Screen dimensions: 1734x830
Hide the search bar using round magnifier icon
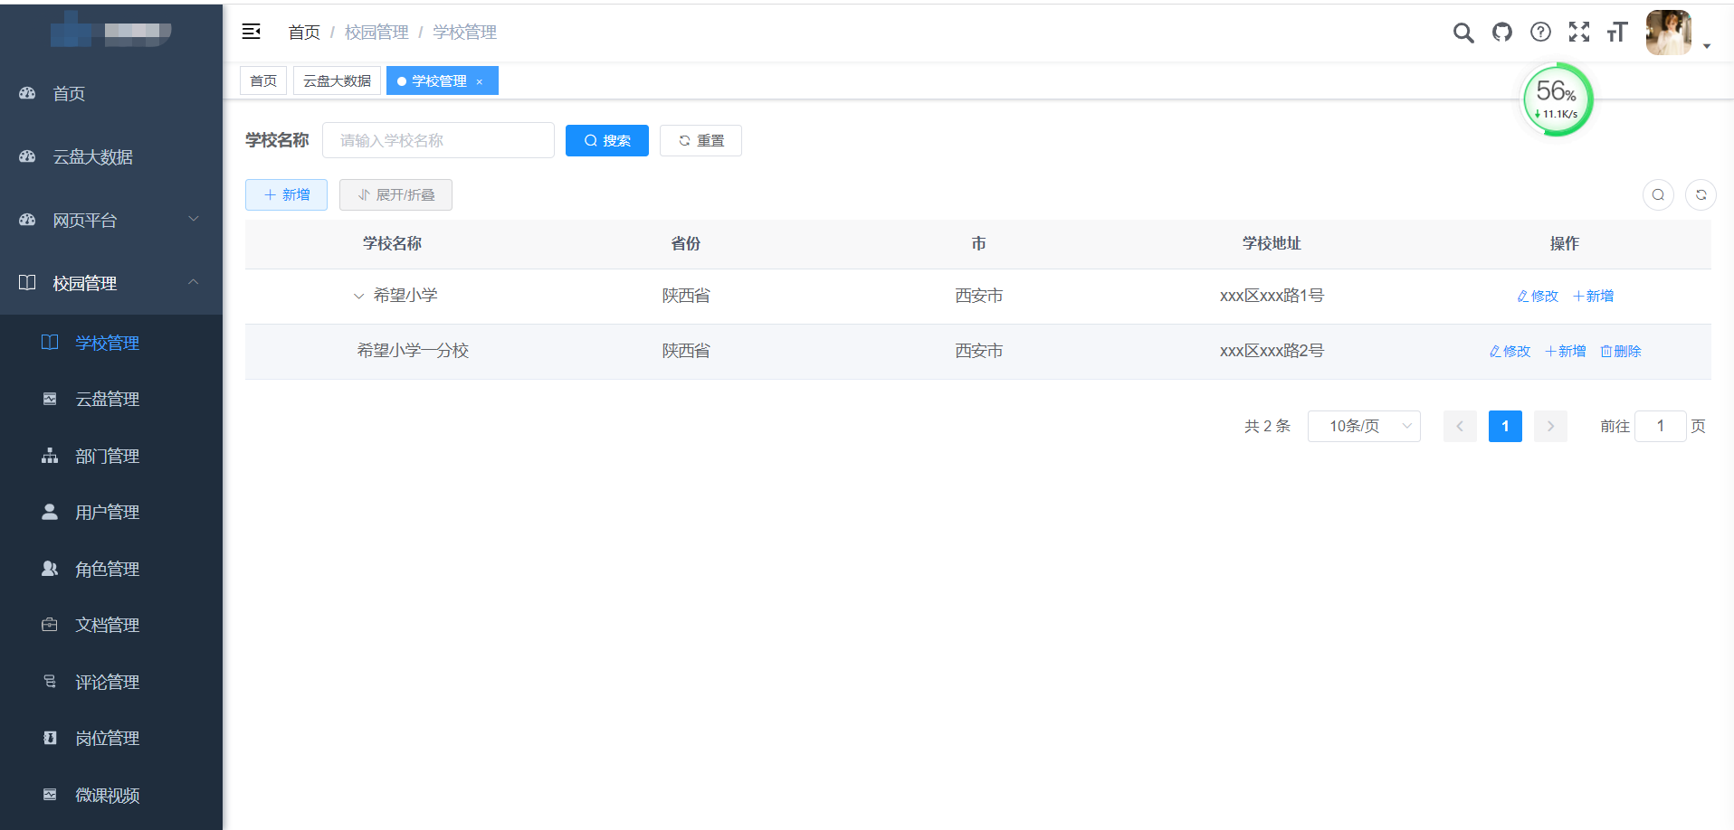pos(1657,194)
